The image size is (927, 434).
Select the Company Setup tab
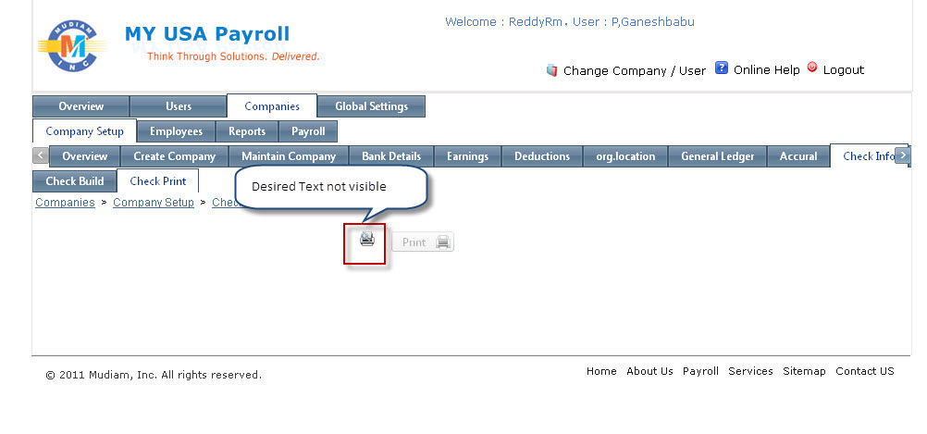coord(84,131)
